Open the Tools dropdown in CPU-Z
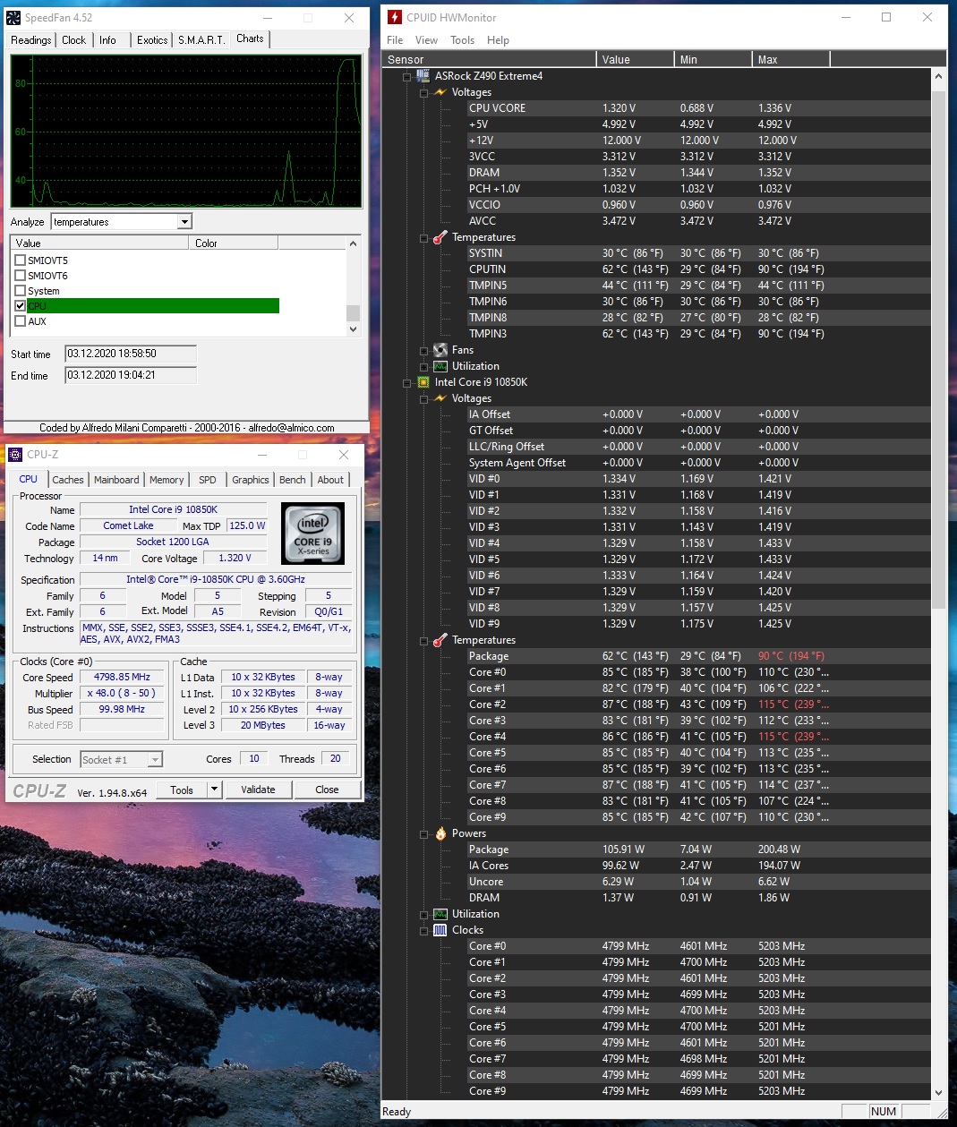Viewport: 957px width, 1127px height. pos(212,790)
